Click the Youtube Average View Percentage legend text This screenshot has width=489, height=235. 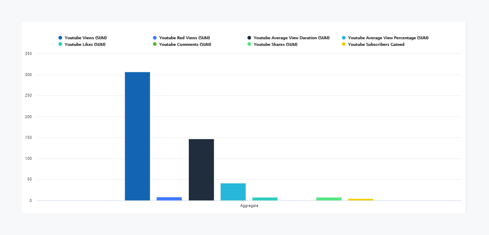(388, 38)
